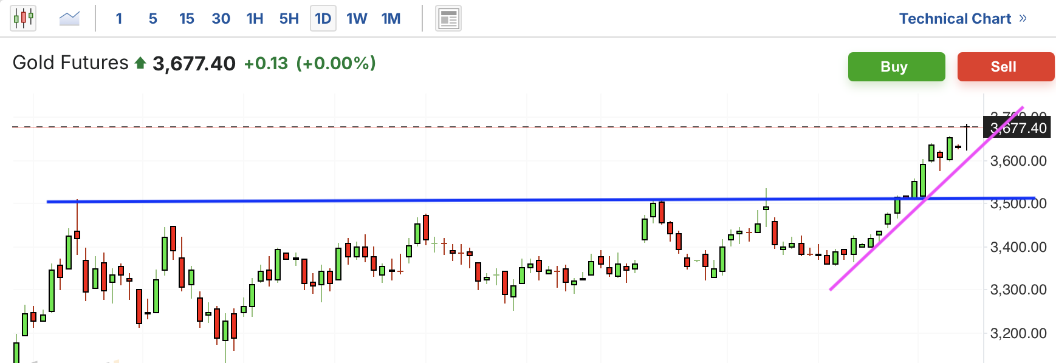Click the +0.13 price change value
The image size is (1056, 363).
(266, 63)
